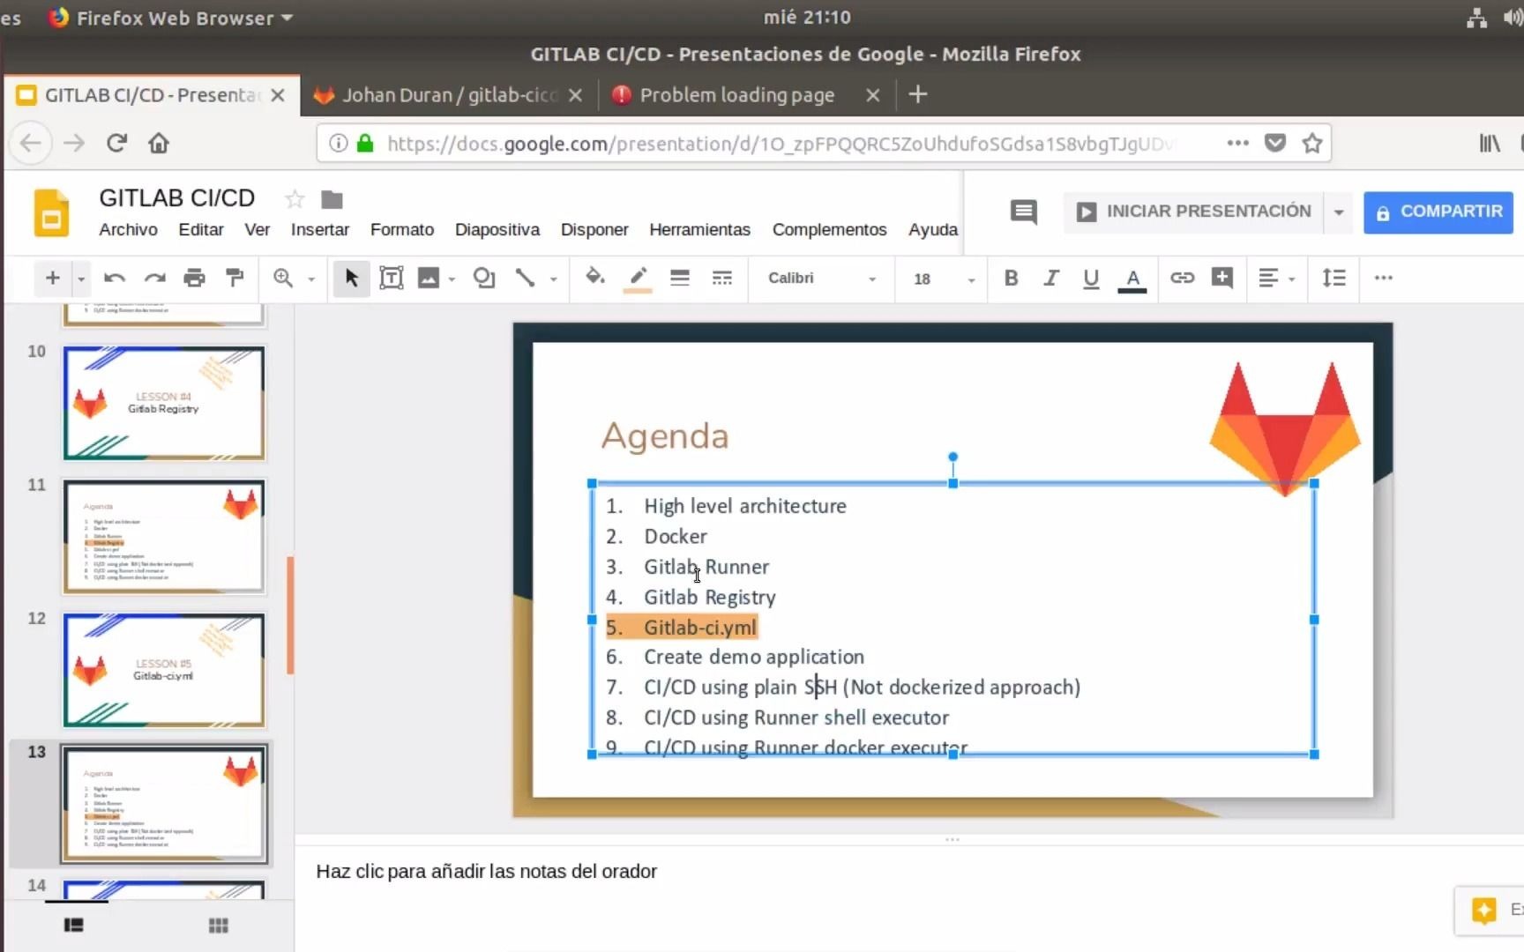Click the new slide plus button
1524x952 pixels.
pos(52,279)
